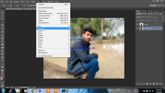Hide the Background layer eye
165x93 pixels.
pos(137,28)
